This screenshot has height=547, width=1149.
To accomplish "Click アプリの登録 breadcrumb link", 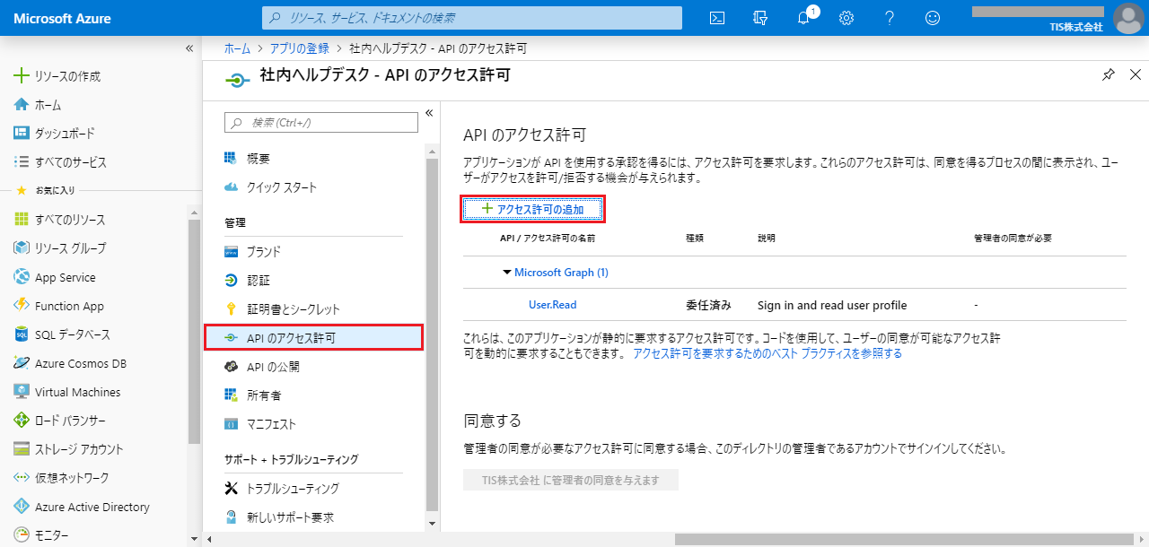I will pos(300,48).
